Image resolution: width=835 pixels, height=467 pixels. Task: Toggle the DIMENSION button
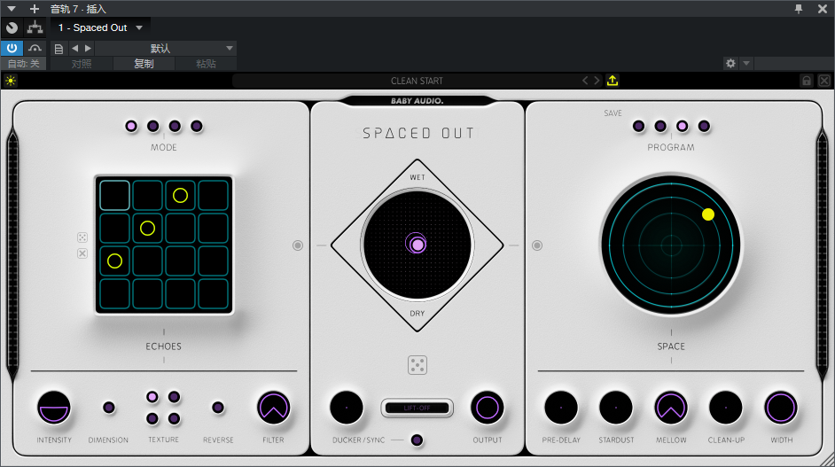click(109, 408)
